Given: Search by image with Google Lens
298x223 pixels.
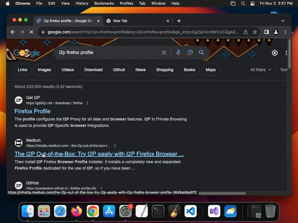Looking at the screenshot, I should pos(190,53).
